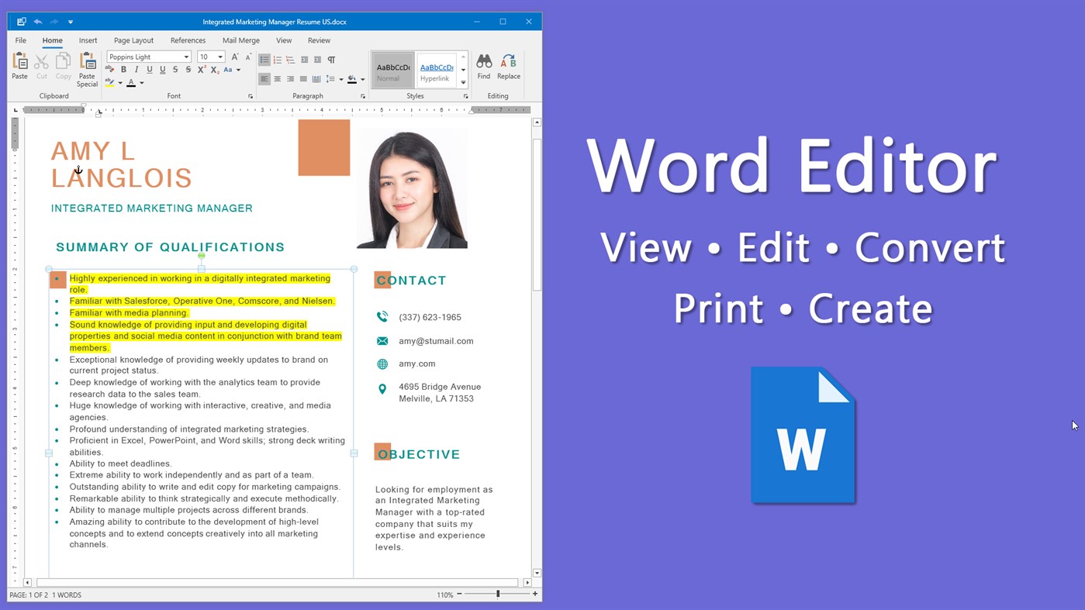Image resolution: width=1085 pixels, height=610 pixels.
Task: Show paragraph marks with the pilcrow icon
Action: tap(332, 60)
